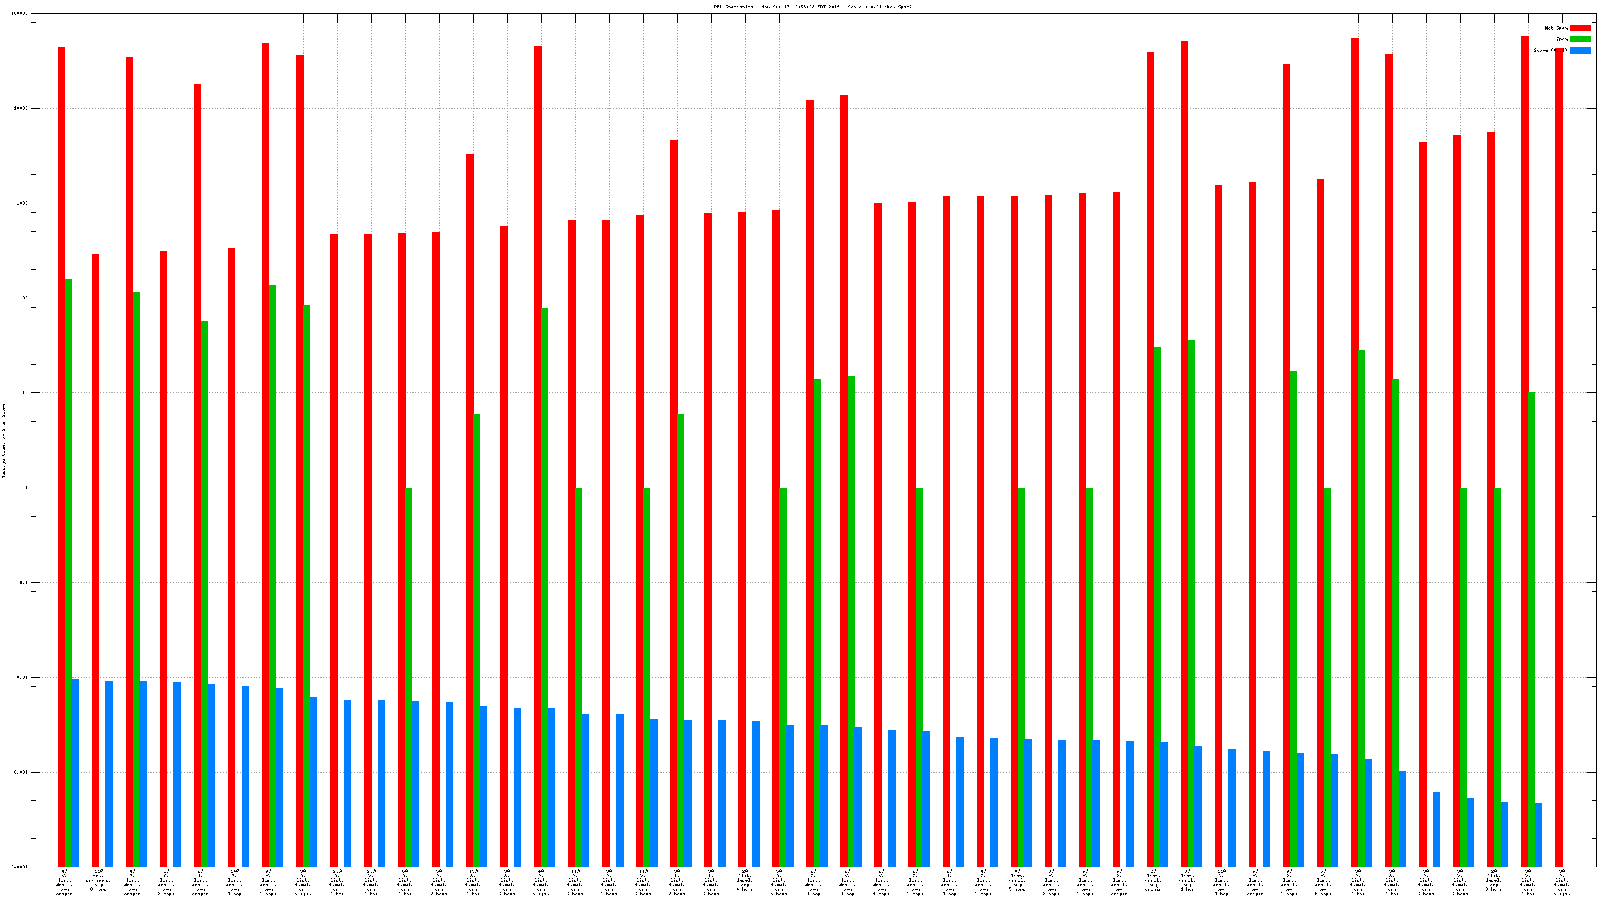Click the 100000 y-axis tick label
Screen dimensions: 1605x903
(x=20, y=14)
